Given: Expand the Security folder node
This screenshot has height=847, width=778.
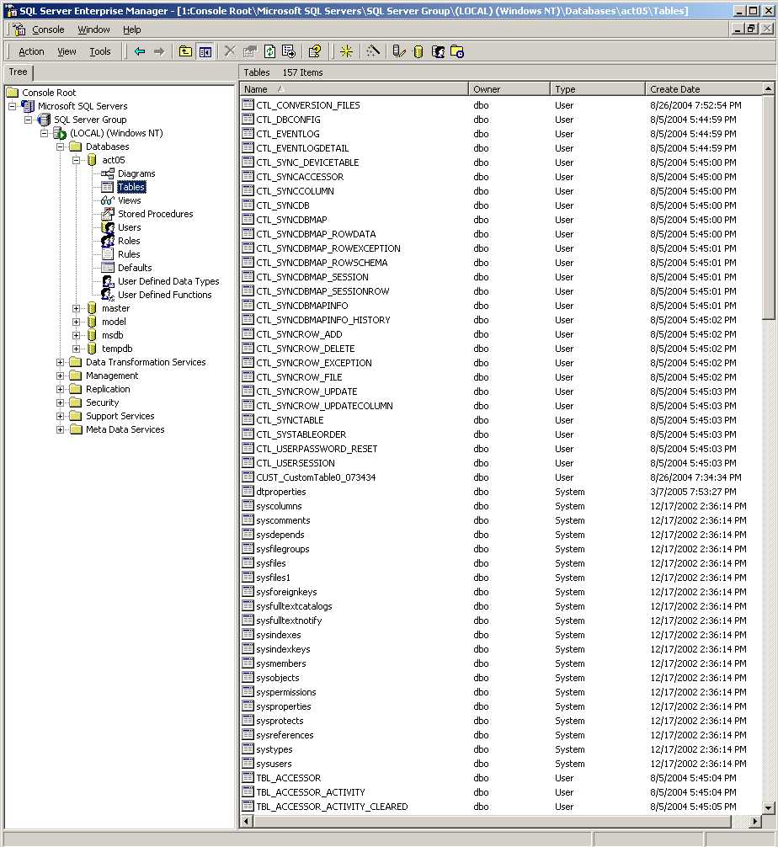Looking at the screenshot, I should 60,403.
